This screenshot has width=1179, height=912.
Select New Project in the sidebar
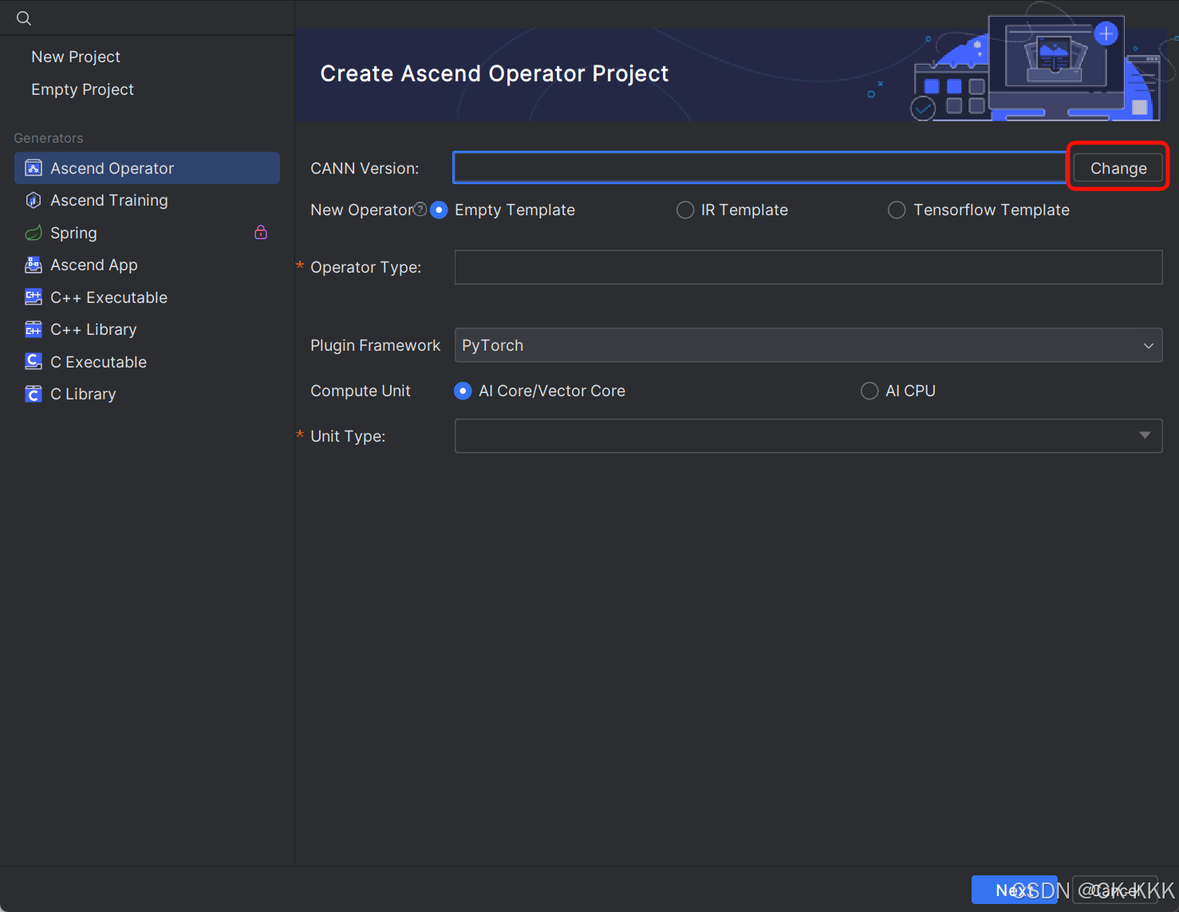76,57
